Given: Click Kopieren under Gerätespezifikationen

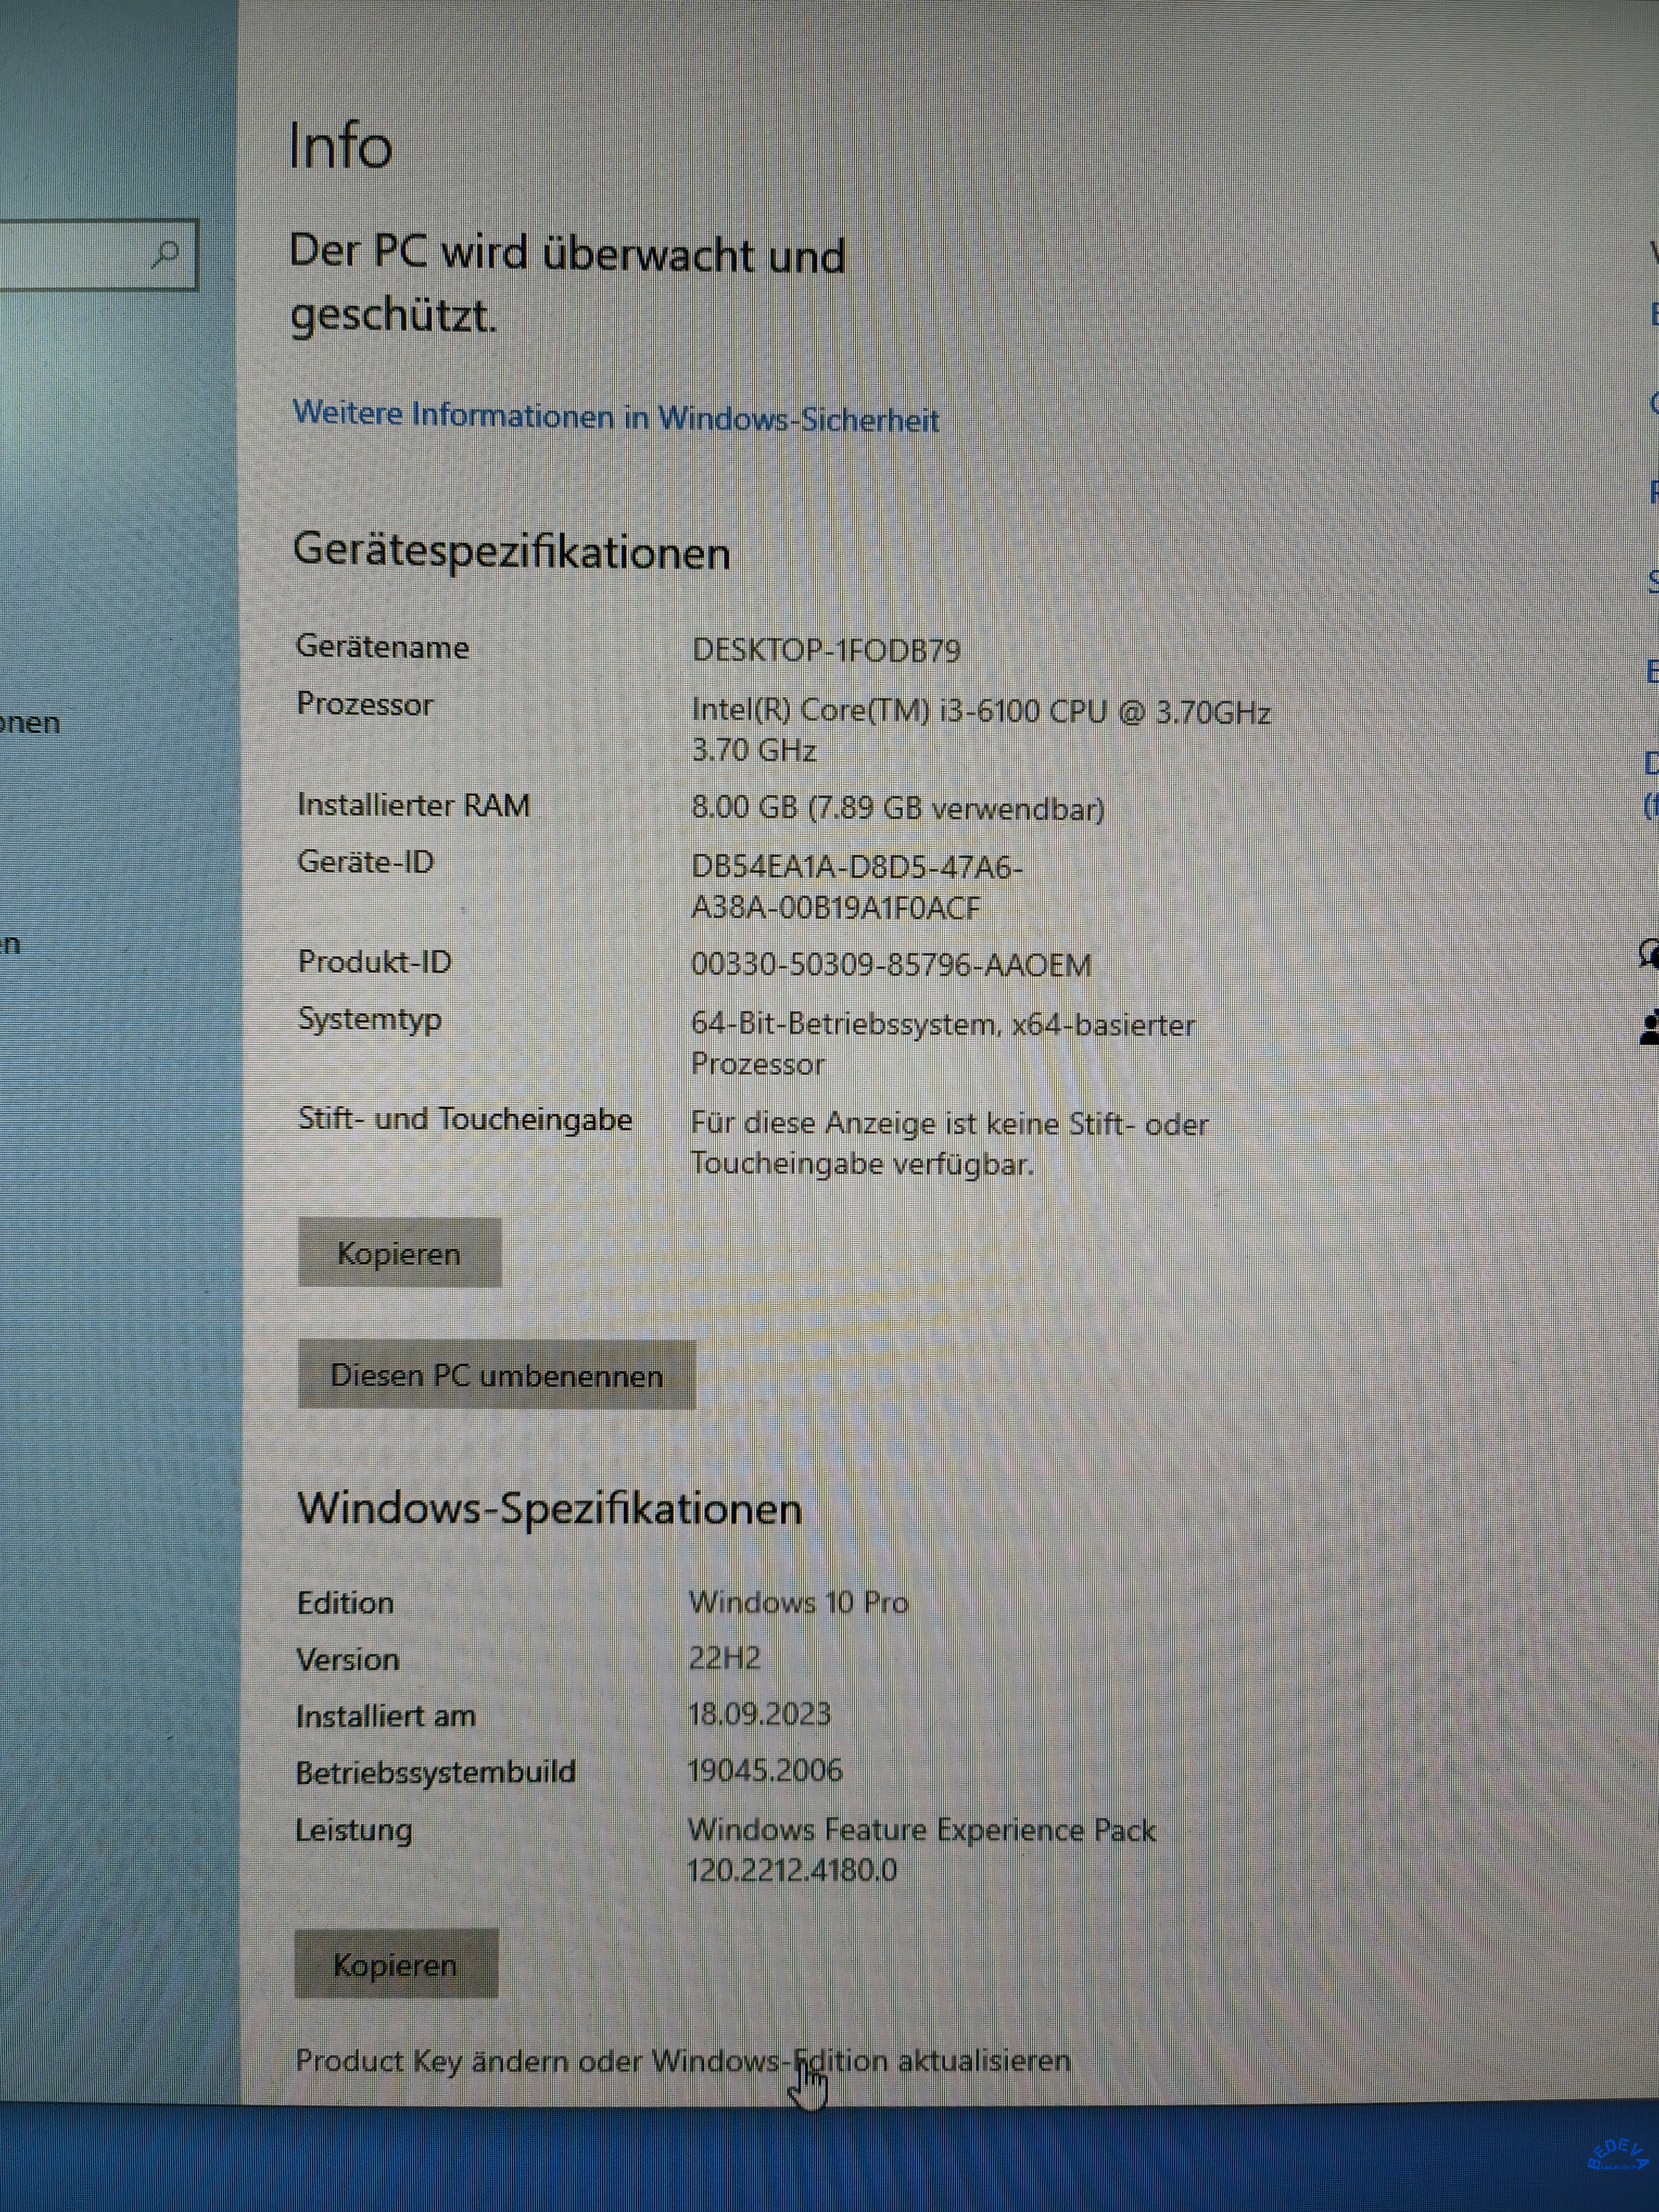Looking at the screenshot, I should tap(399, 1253).
